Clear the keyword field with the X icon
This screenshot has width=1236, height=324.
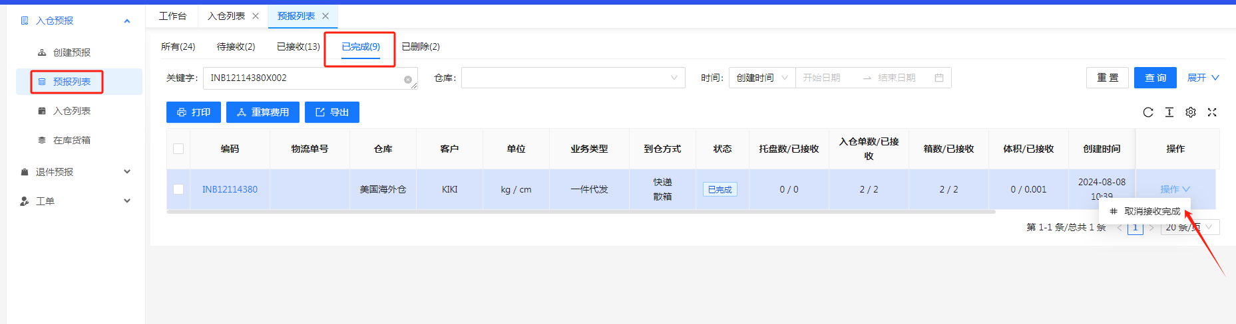408,80
